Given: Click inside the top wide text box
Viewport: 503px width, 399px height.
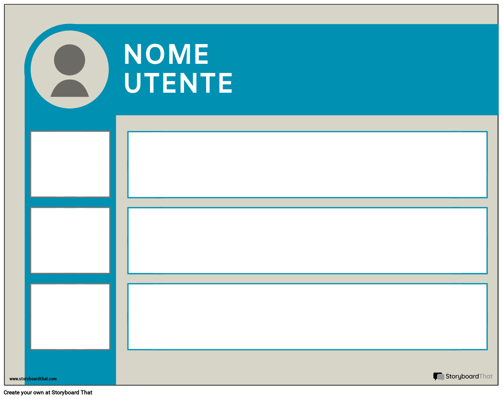Looking at the screenshot, I should [x=307, y=165].
